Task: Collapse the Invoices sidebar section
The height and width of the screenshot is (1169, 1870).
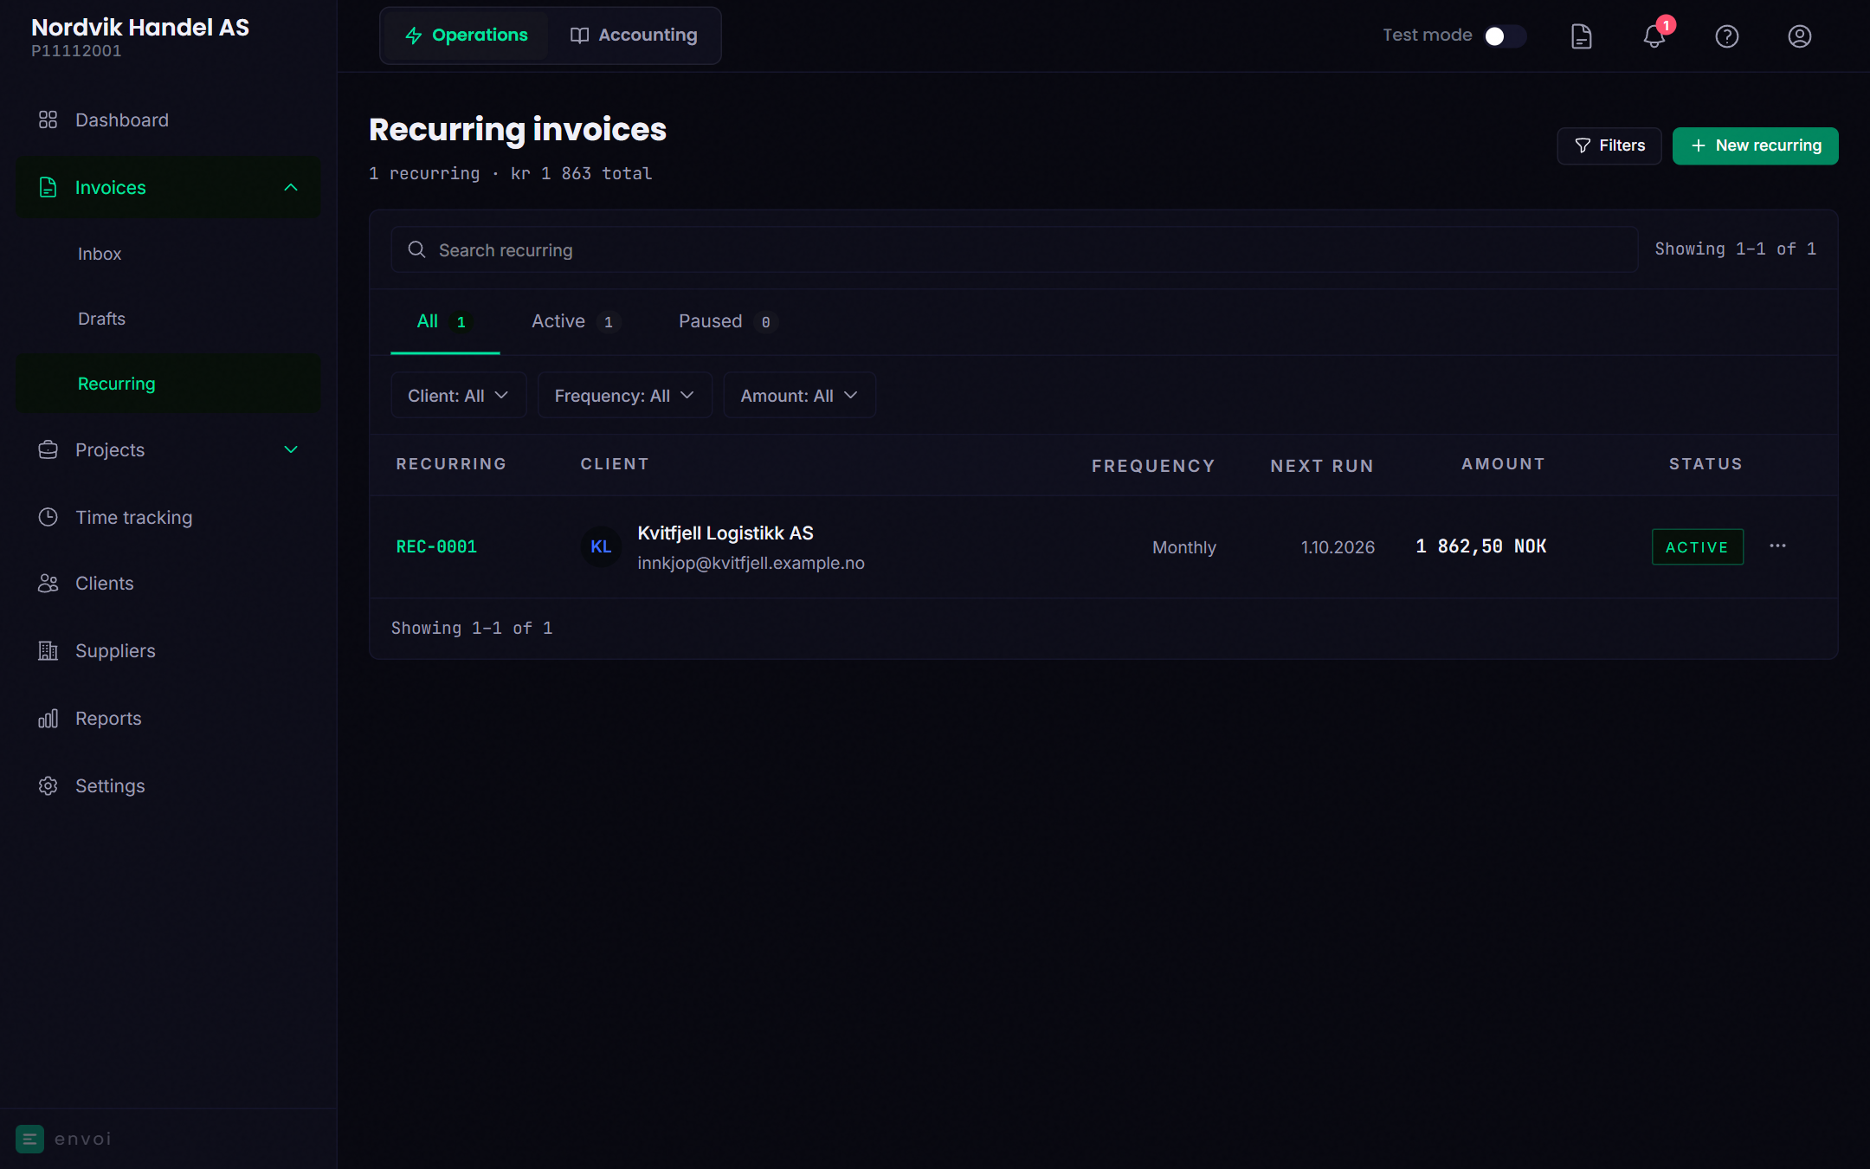Action: [x=291, y=187]
